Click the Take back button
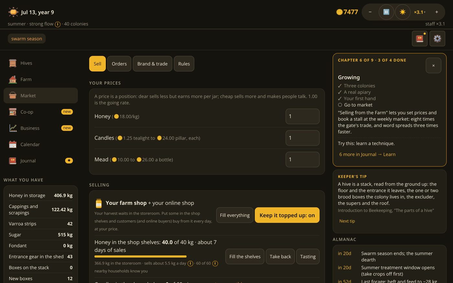 [x=280, y=256]
